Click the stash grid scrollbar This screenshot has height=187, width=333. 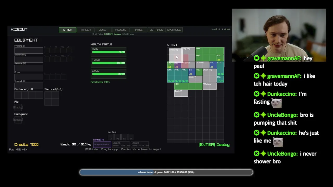225,57
